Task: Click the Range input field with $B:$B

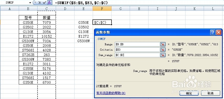Action: point(137,44)
